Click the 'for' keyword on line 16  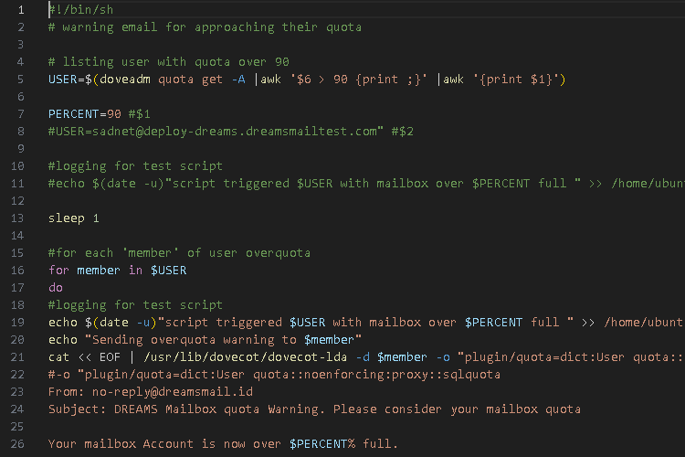coord(59,271)
